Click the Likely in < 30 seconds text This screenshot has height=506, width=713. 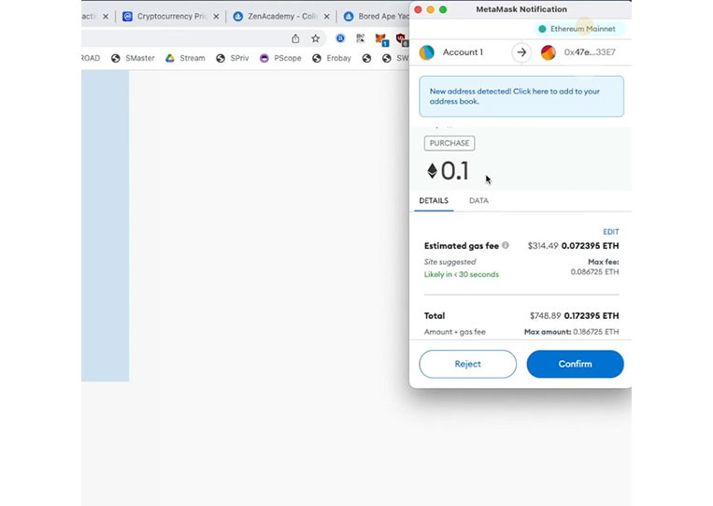click(x=462, y=274)
